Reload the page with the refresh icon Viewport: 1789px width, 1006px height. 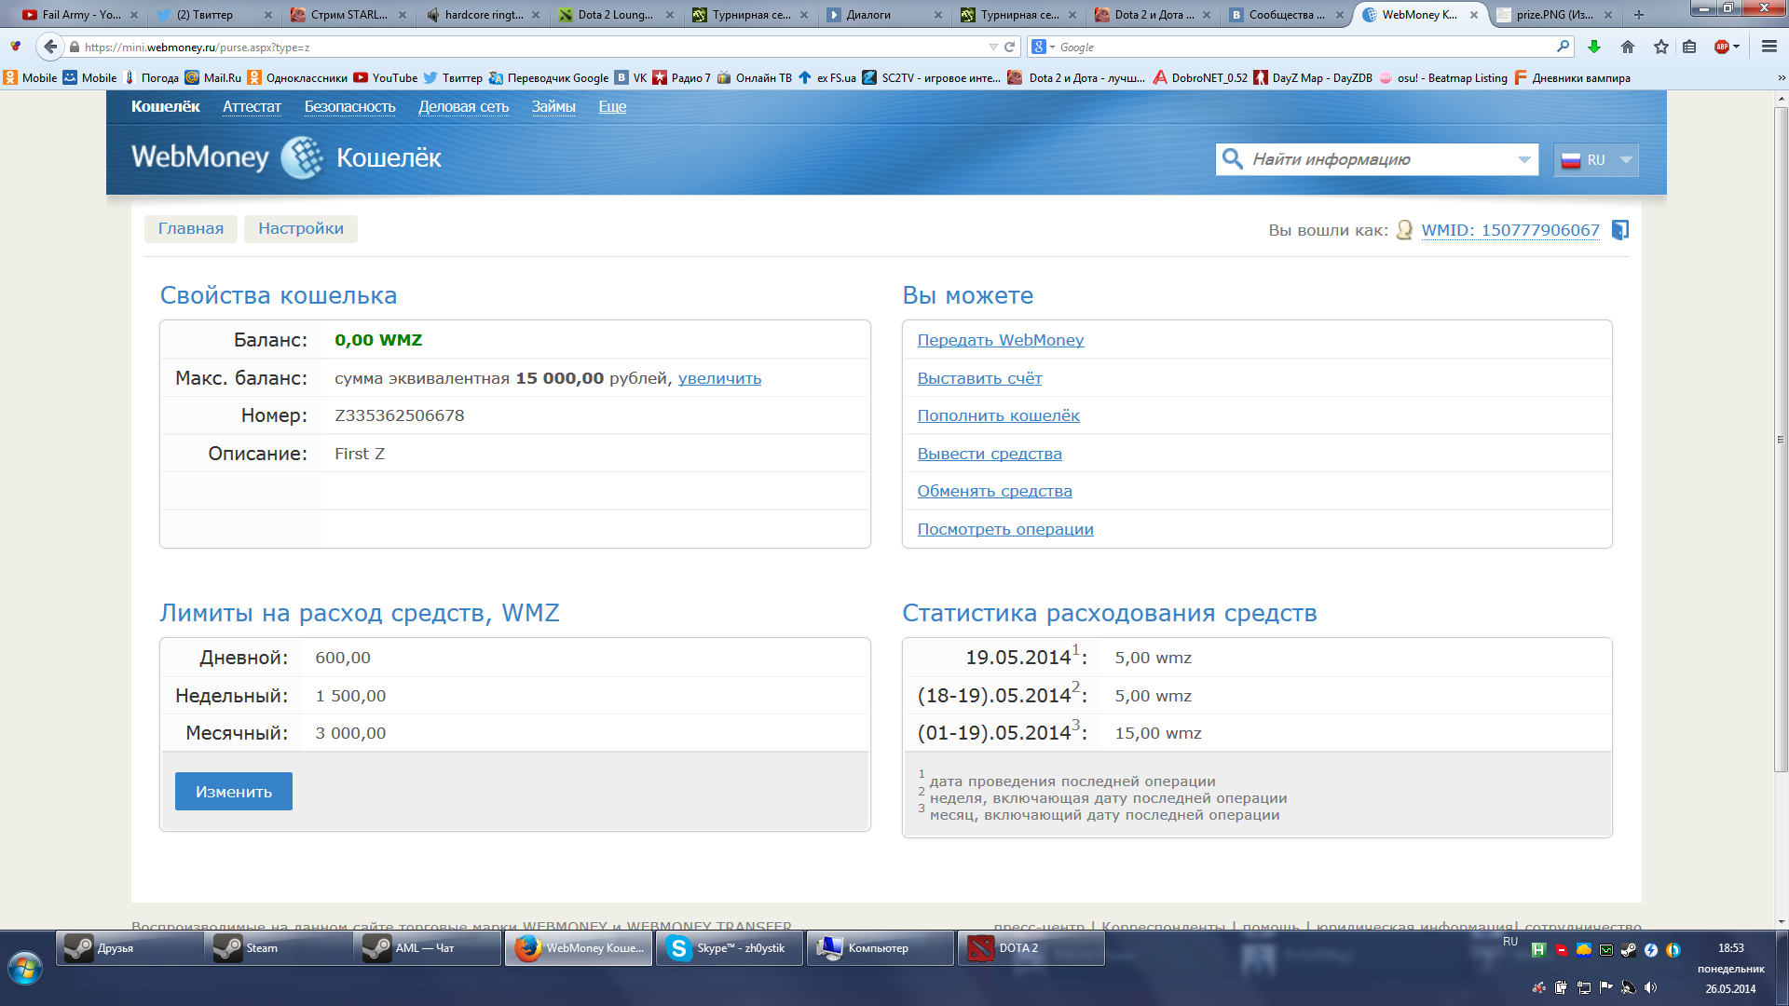coord(1009,47)
